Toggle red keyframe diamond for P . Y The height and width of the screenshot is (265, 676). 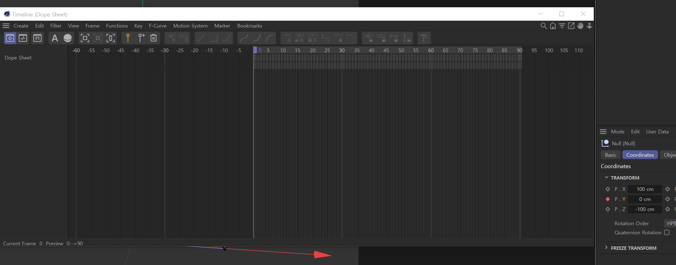pos(608,199)
